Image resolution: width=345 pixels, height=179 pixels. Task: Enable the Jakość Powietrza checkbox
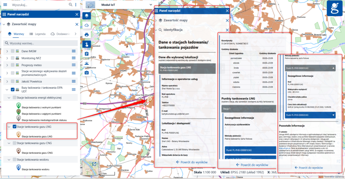12,81
